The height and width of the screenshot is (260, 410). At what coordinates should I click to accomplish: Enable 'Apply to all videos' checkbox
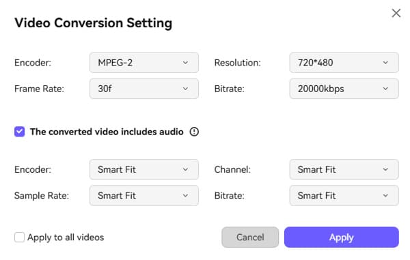click(20, 237)
